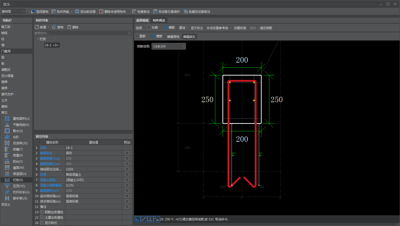Tick the 附加 checkbox for 截面形状
This screenshot has height=226, width=400.
tap(127, 153)
